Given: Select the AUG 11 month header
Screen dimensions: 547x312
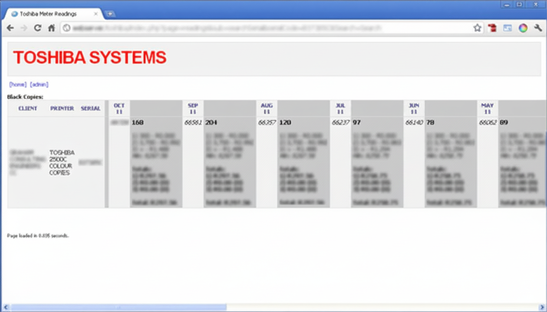Looking at the screenshot, I should (267, 108).
